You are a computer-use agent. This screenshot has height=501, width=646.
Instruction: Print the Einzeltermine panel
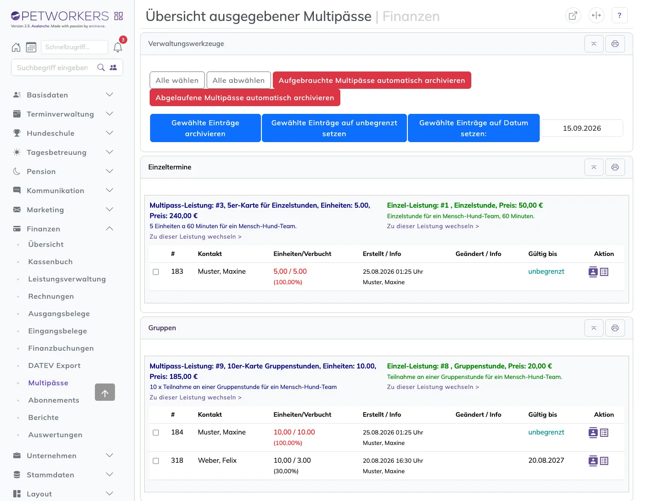[x=615, y=167]
